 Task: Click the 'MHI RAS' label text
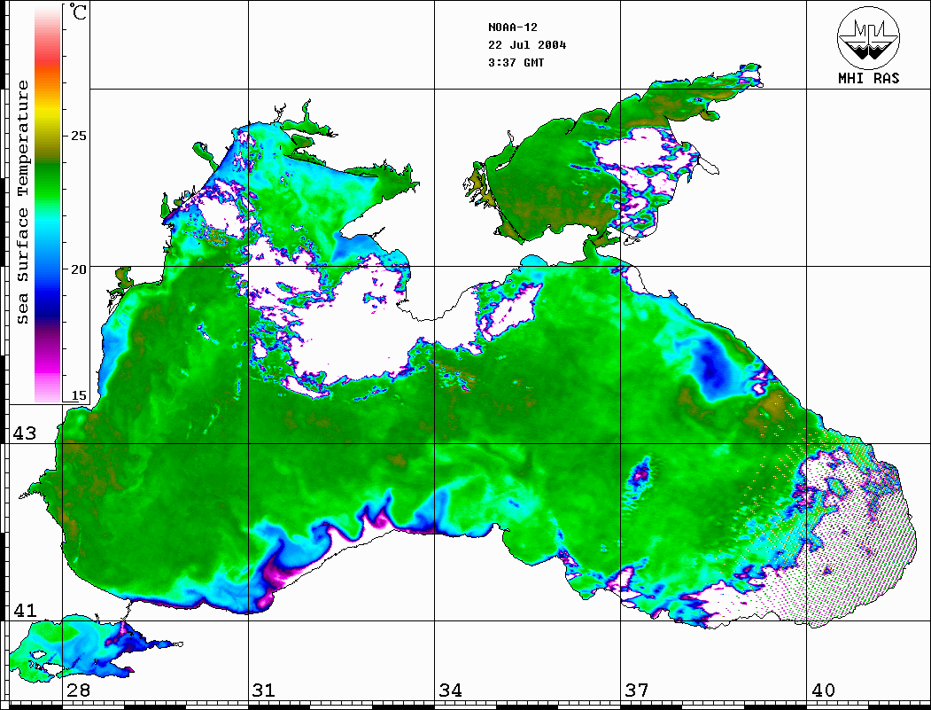868,78
